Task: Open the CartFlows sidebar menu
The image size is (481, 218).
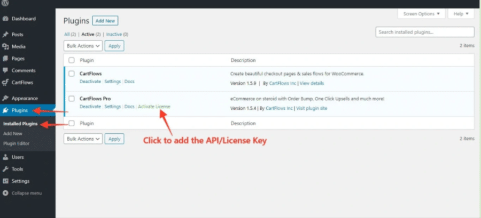Action: (22, 82)
